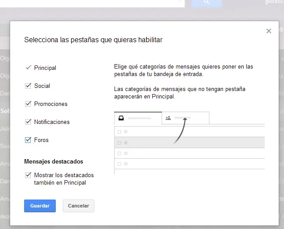Toggle the Promociones checkbox

point(28,104)
